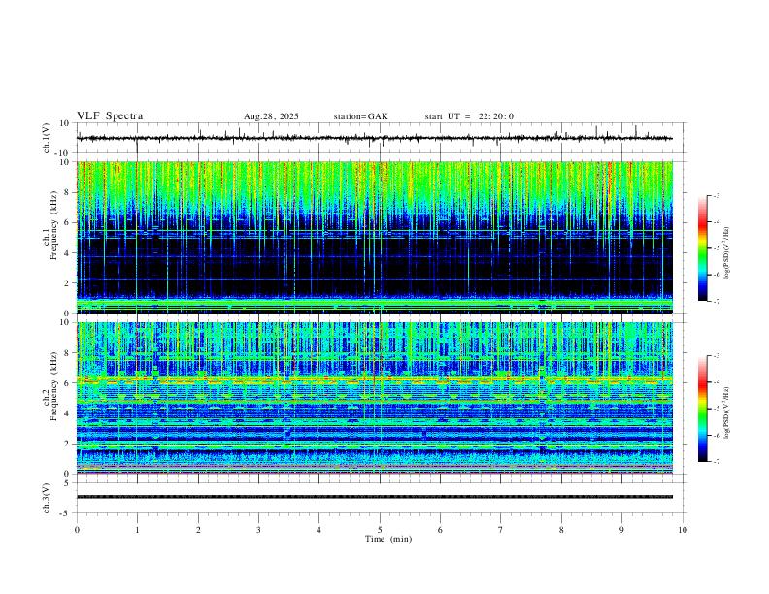Click the "-5" tick on ch.3(V) axis
The height and width of the screenshot is (594, 769).
(x=66, y=513)
